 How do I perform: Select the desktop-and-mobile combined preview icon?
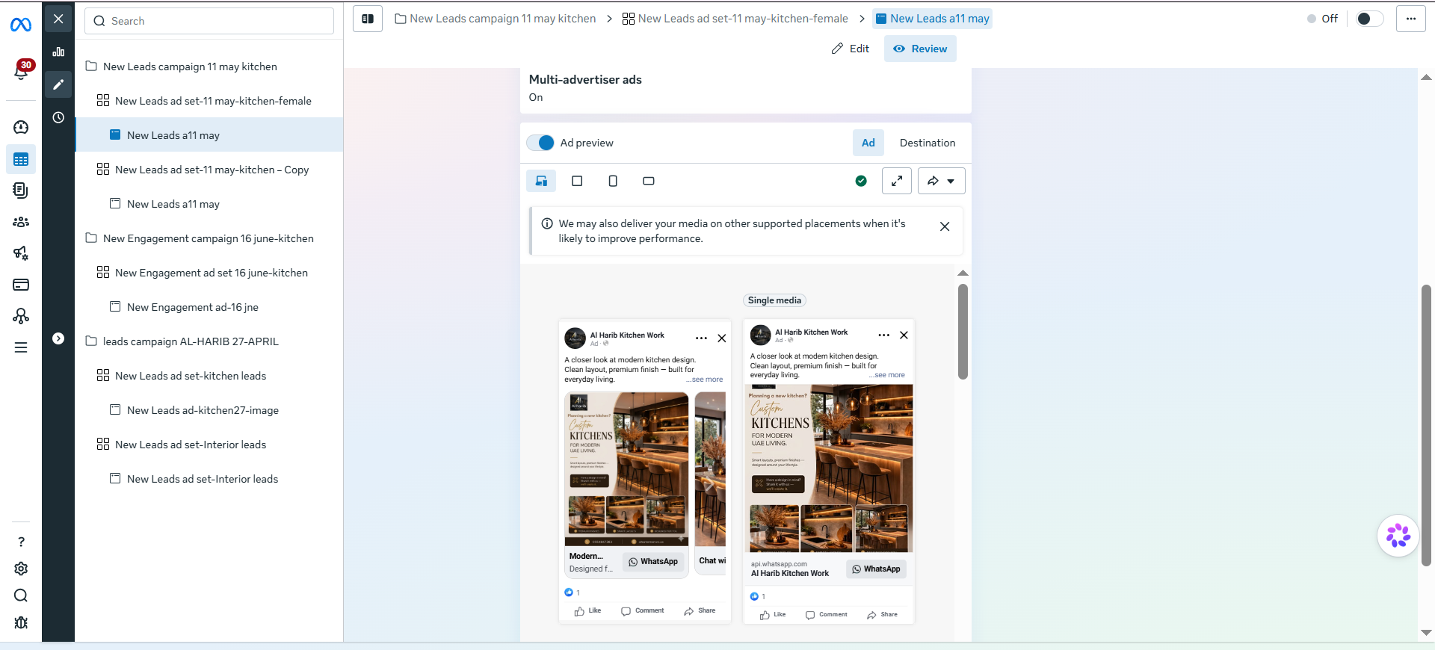(x=541, y=181)
